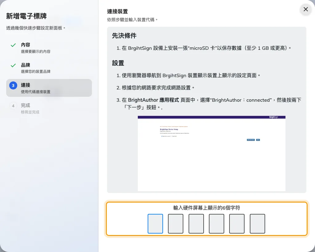Click the green checkmark beside 品牌

click(13, 65)
